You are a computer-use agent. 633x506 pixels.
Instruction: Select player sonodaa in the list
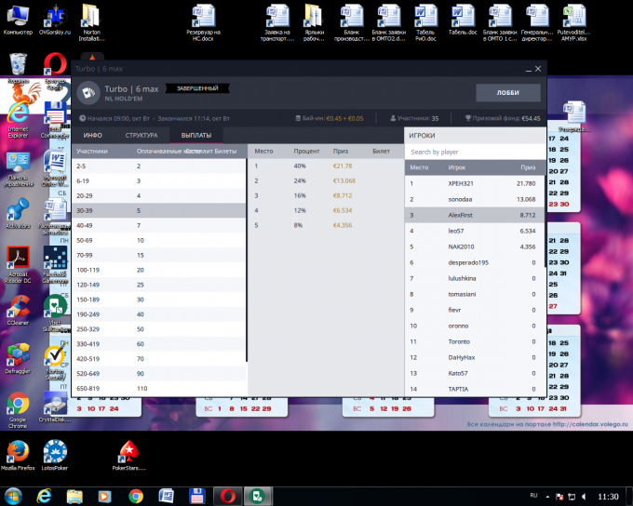474,199
